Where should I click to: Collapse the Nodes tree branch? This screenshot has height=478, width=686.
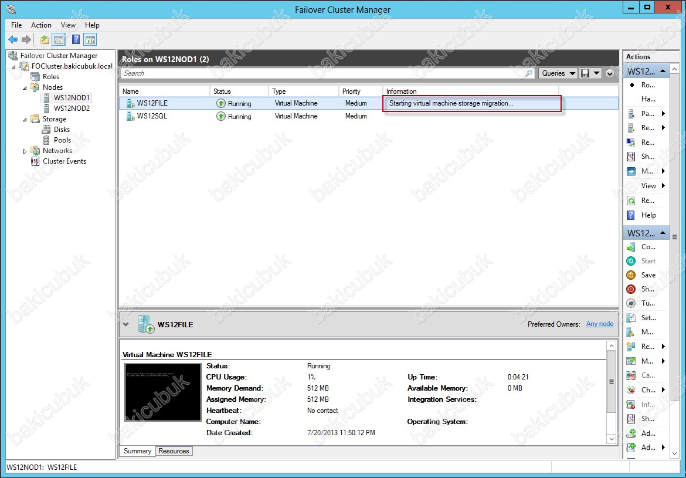pyautogui.click(x=25, y=88)
